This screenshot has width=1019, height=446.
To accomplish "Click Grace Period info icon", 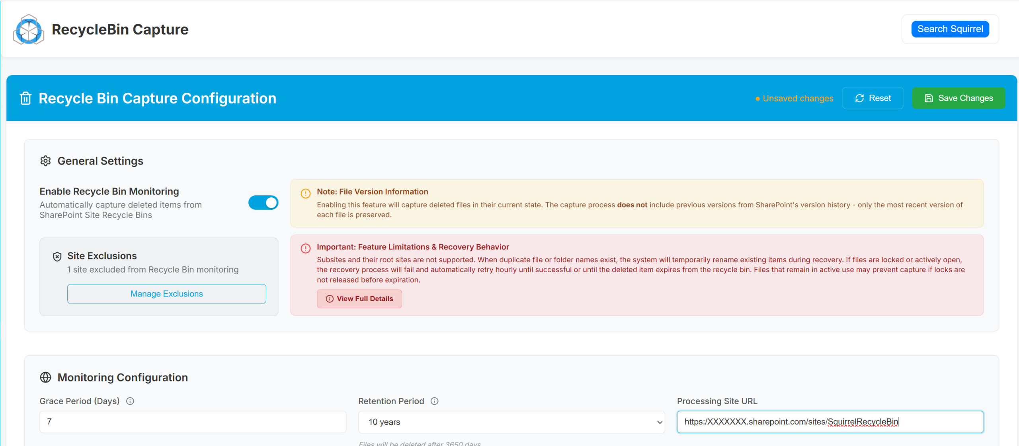I will (130, 401).
